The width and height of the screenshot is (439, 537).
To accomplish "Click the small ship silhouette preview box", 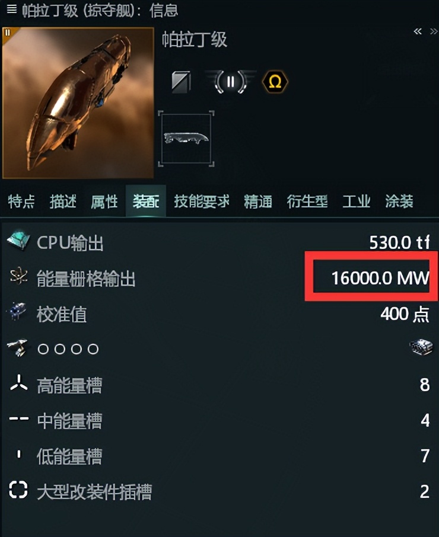I will [186, 138].
